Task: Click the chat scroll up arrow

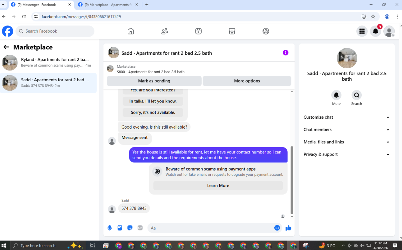Action: tap(292, 91)
